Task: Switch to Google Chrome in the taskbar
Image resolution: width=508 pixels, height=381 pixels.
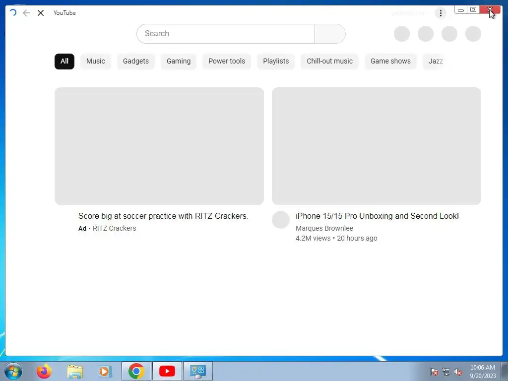Action: 136,371
